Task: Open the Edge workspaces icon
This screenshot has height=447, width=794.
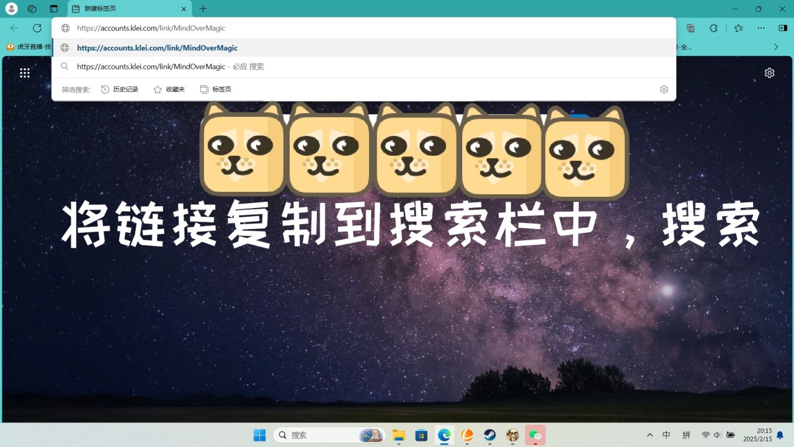Action: pos(32,9)
